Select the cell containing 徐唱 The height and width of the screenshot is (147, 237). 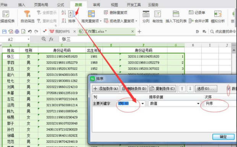pyautogui.click(x=11, y=136)
